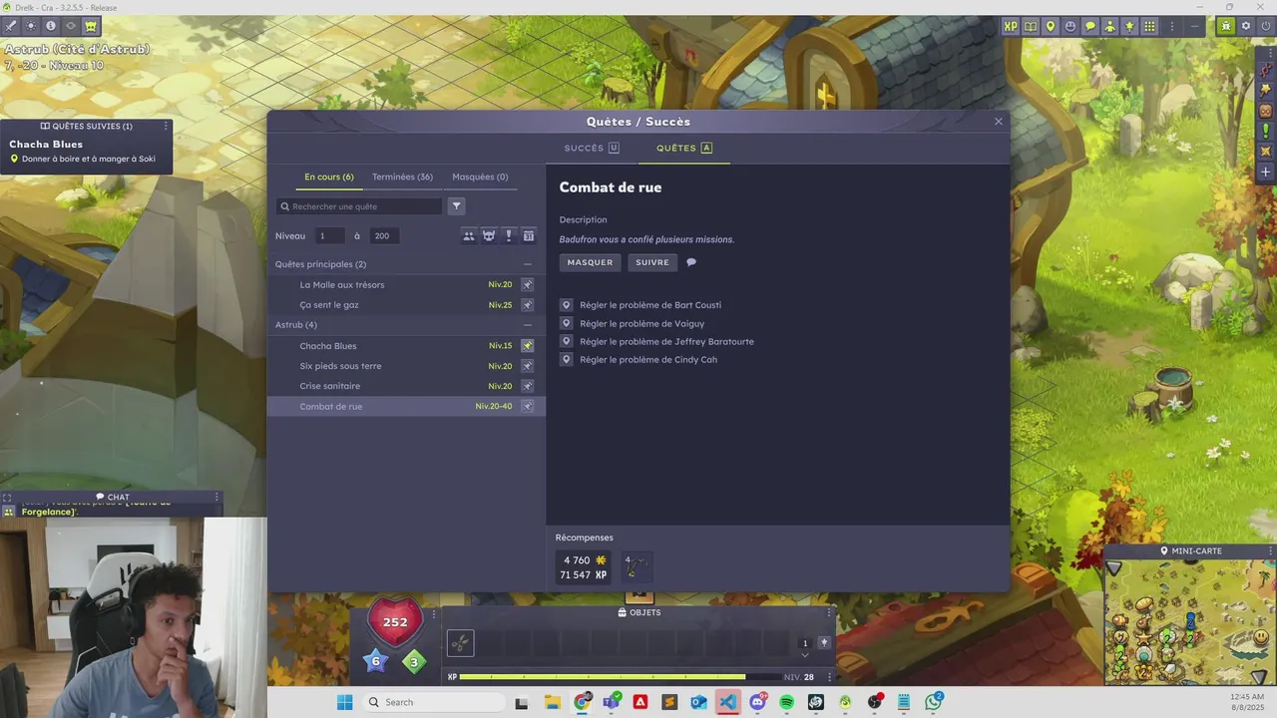Locate 'Régler le problème de Vaiguy' marker
This screenshot has height=718, width=1277.
pos(567,323)
